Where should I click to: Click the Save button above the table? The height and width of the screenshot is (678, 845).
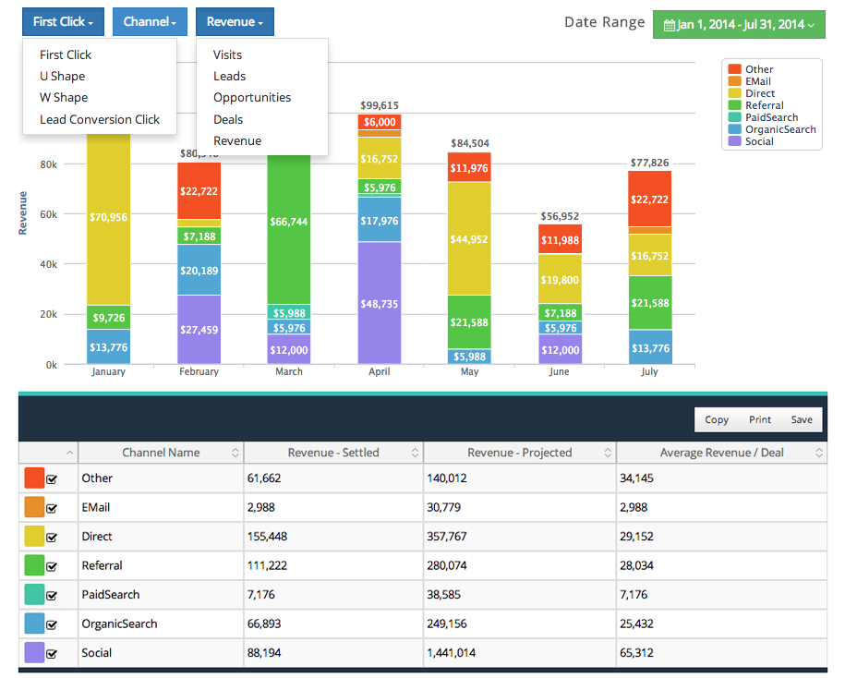[x=801, y=419]
